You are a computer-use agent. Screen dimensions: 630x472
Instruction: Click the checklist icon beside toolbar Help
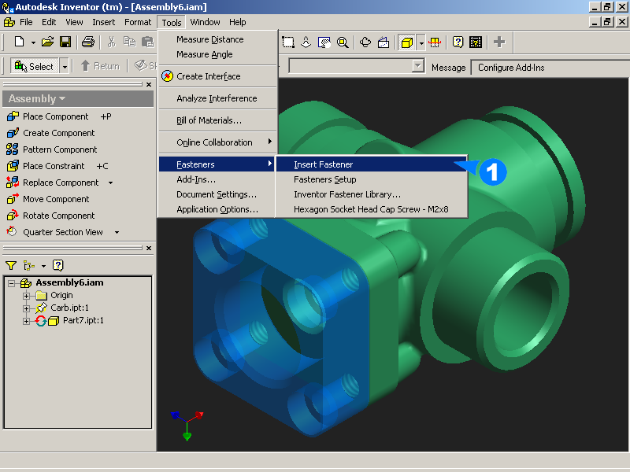tap(476, 42)
